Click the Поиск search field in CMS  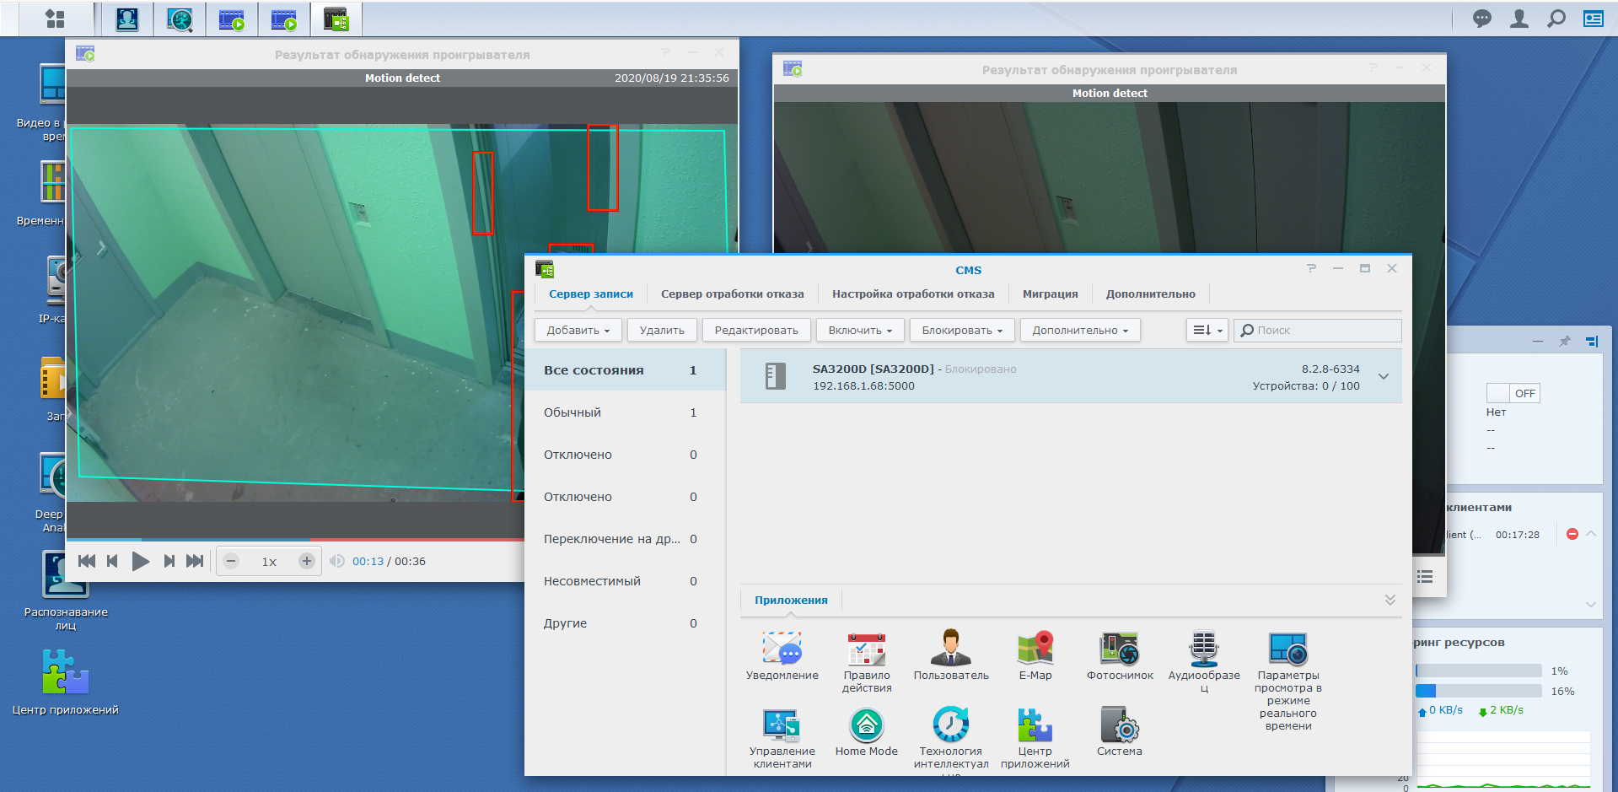click(1324, 330)
